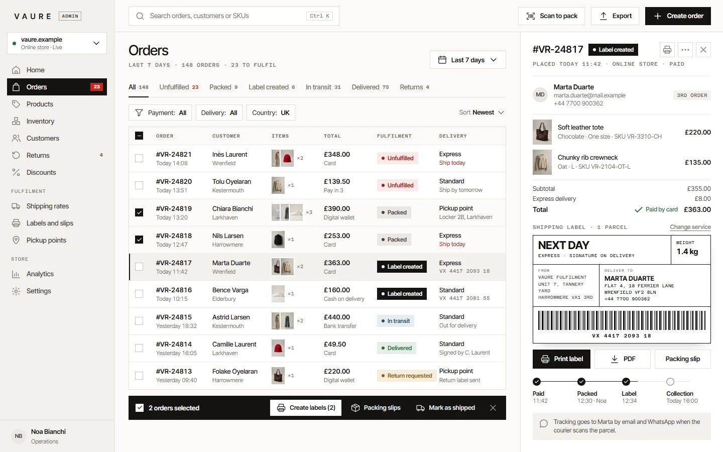This screenshot has height=452, width=723.
Task: Uncheck order #VR-24819
Action: pos(139,212)
